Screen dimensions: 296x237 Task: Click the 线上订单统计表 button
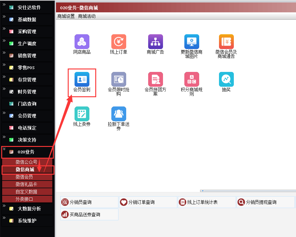pyautogui.click(x=207, y=202)
